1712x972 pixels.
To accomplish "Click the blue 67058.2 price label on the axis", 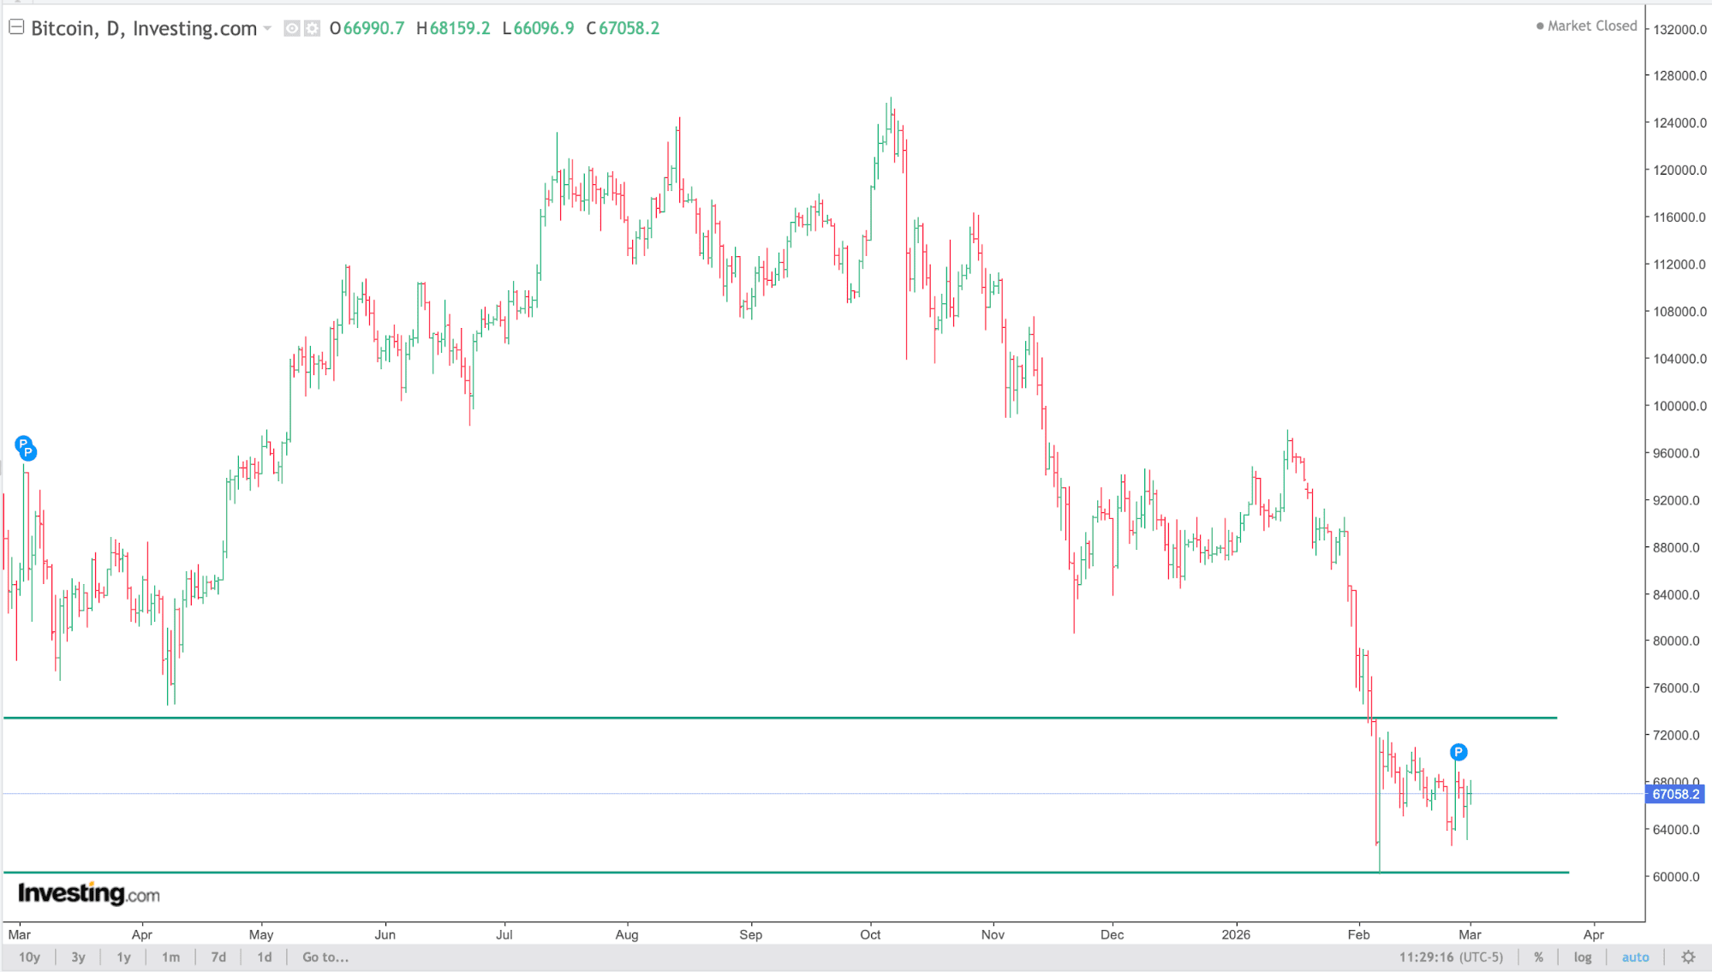I will [1675, 795].
